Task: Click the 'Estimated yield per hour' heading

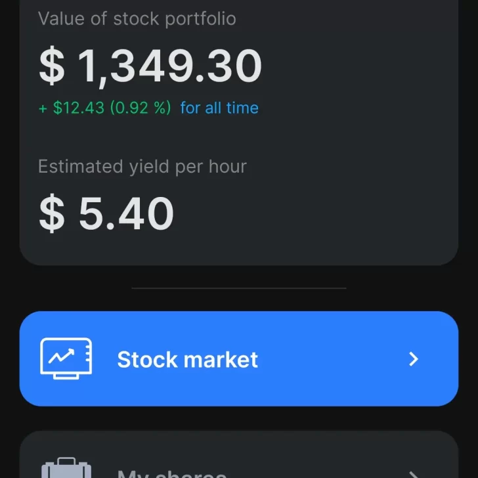Action: [142, 167]
